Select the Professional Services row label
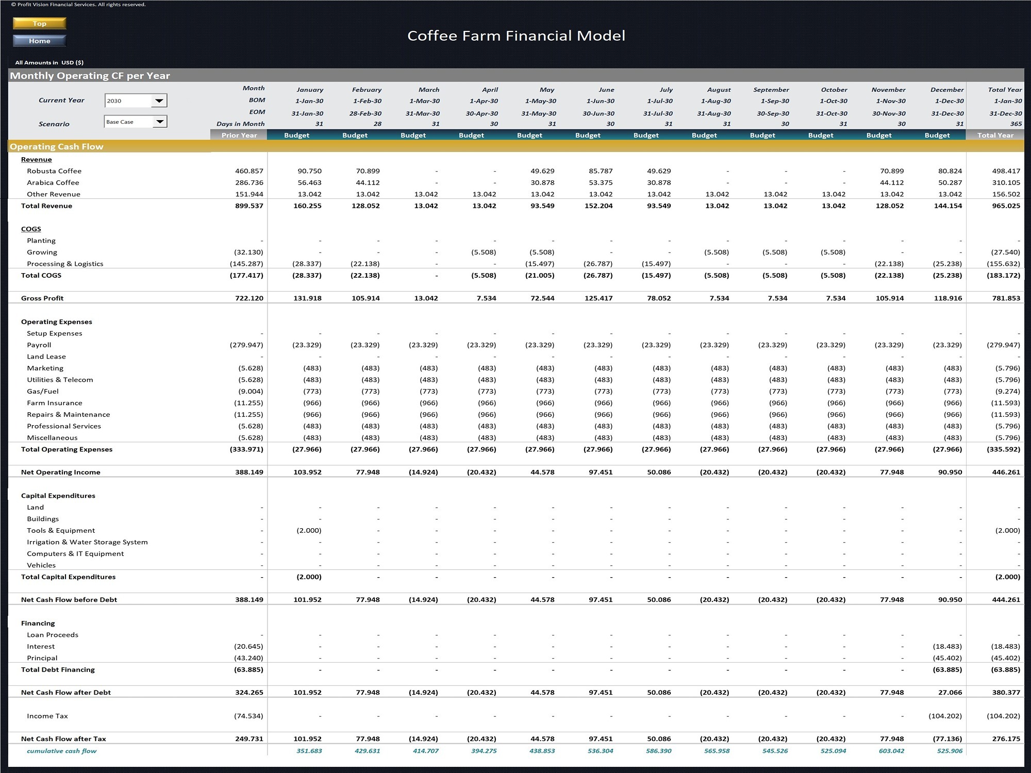The image size is (1031, 773). [64, 426]
